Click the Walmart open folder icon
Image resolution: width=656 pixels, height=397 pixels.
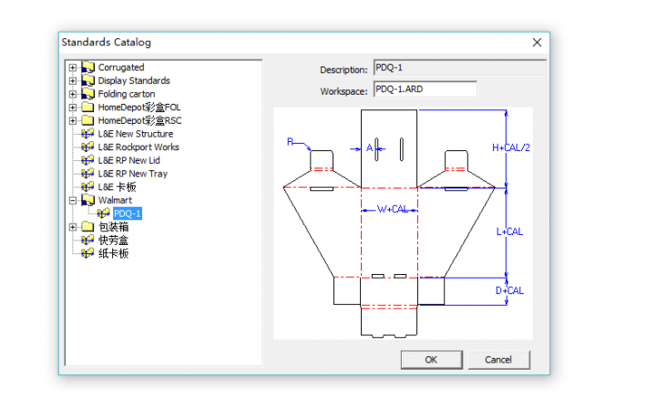click(87, 200)
